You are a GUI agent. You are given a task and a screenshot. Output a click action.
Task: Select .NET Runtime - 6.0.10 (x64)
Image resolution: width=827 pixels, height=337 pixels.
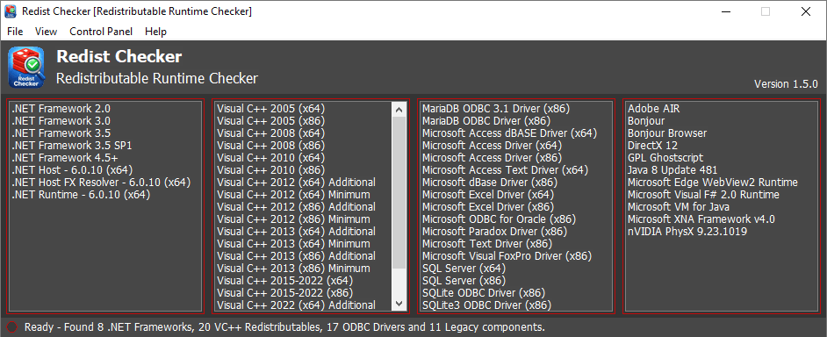coord(81,195)
